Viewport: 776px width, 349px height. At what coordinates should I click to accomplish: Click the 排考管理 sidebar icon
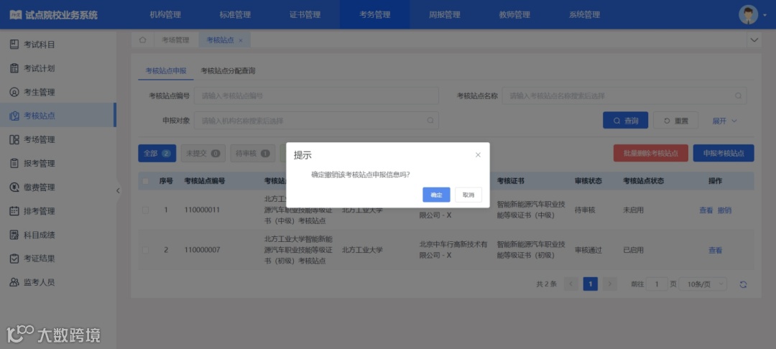point(14,211)
